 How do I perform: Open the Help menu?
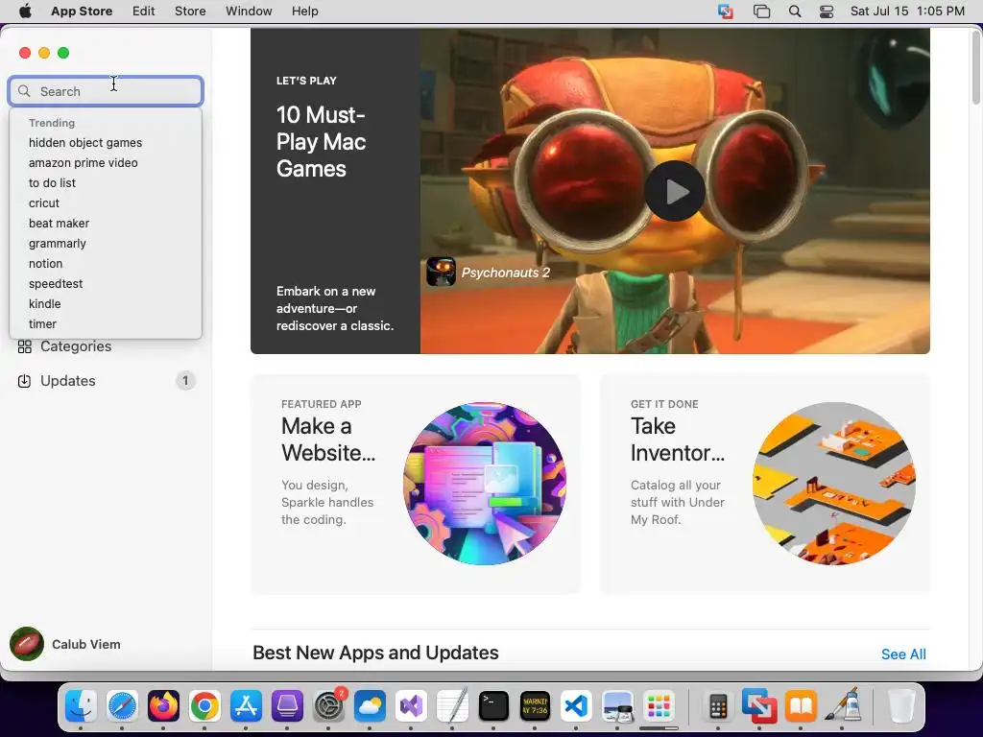[x=304, y=12]
